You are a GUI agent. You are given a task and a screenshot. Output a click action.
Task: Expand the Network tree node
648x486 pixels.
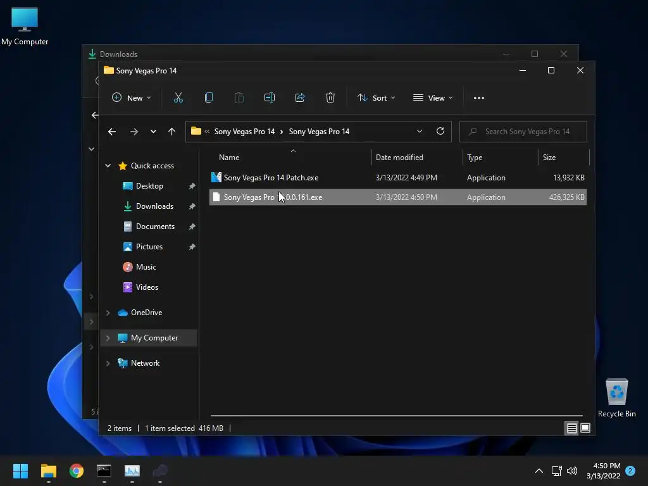click(108, 363)
